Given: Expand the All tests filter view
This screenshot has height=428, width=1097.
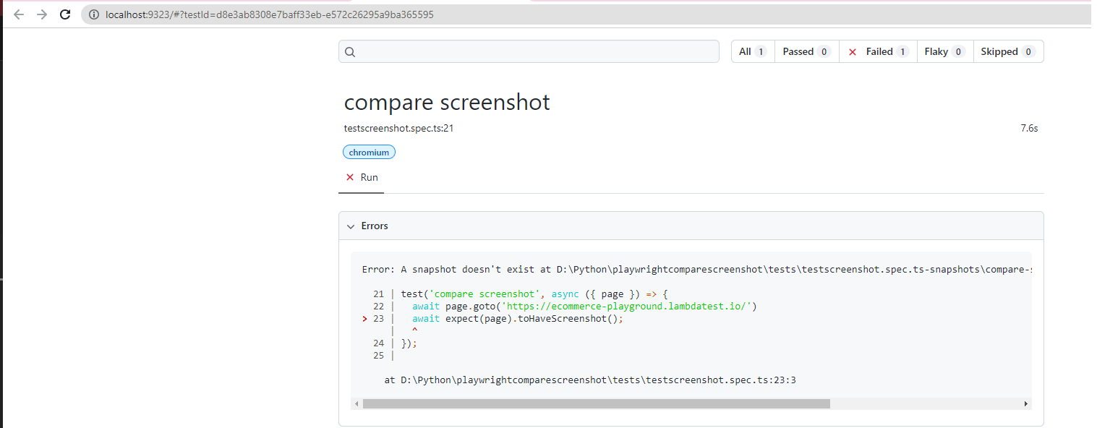Looking at the screenshot, I should coord(751,51).
